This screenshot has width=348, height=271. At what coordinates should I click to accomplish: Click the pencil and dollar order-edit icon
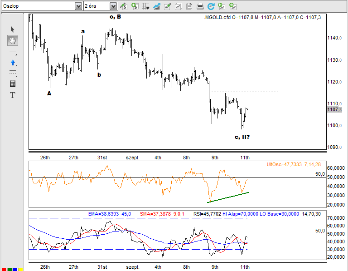point(124,6)
